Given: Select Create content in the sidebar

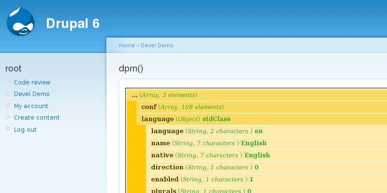Looking at the screenshot, I should 37,118.
